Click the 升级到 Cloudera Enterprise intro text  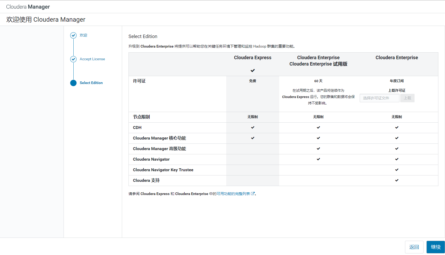pyautogui.click(x=212, y=47)
